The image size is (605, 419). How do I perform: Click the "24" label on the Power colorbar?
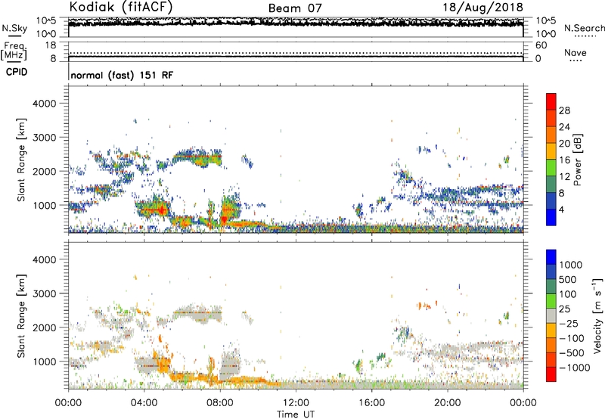(564, 127)
